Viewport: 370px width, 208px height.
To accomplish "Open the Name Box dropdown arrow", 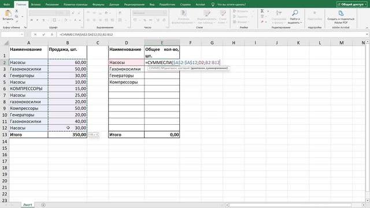I will tap(22, 35).
